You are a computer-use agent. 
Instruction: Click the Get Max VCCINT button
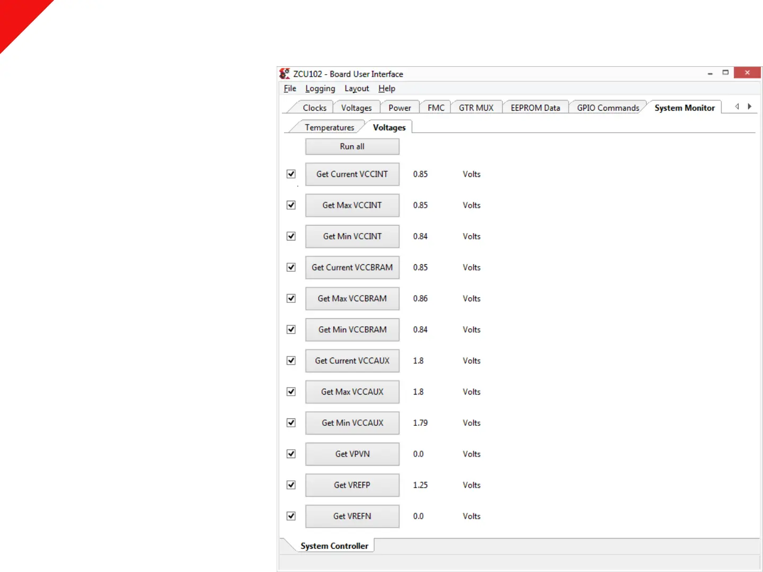point(352,205)
